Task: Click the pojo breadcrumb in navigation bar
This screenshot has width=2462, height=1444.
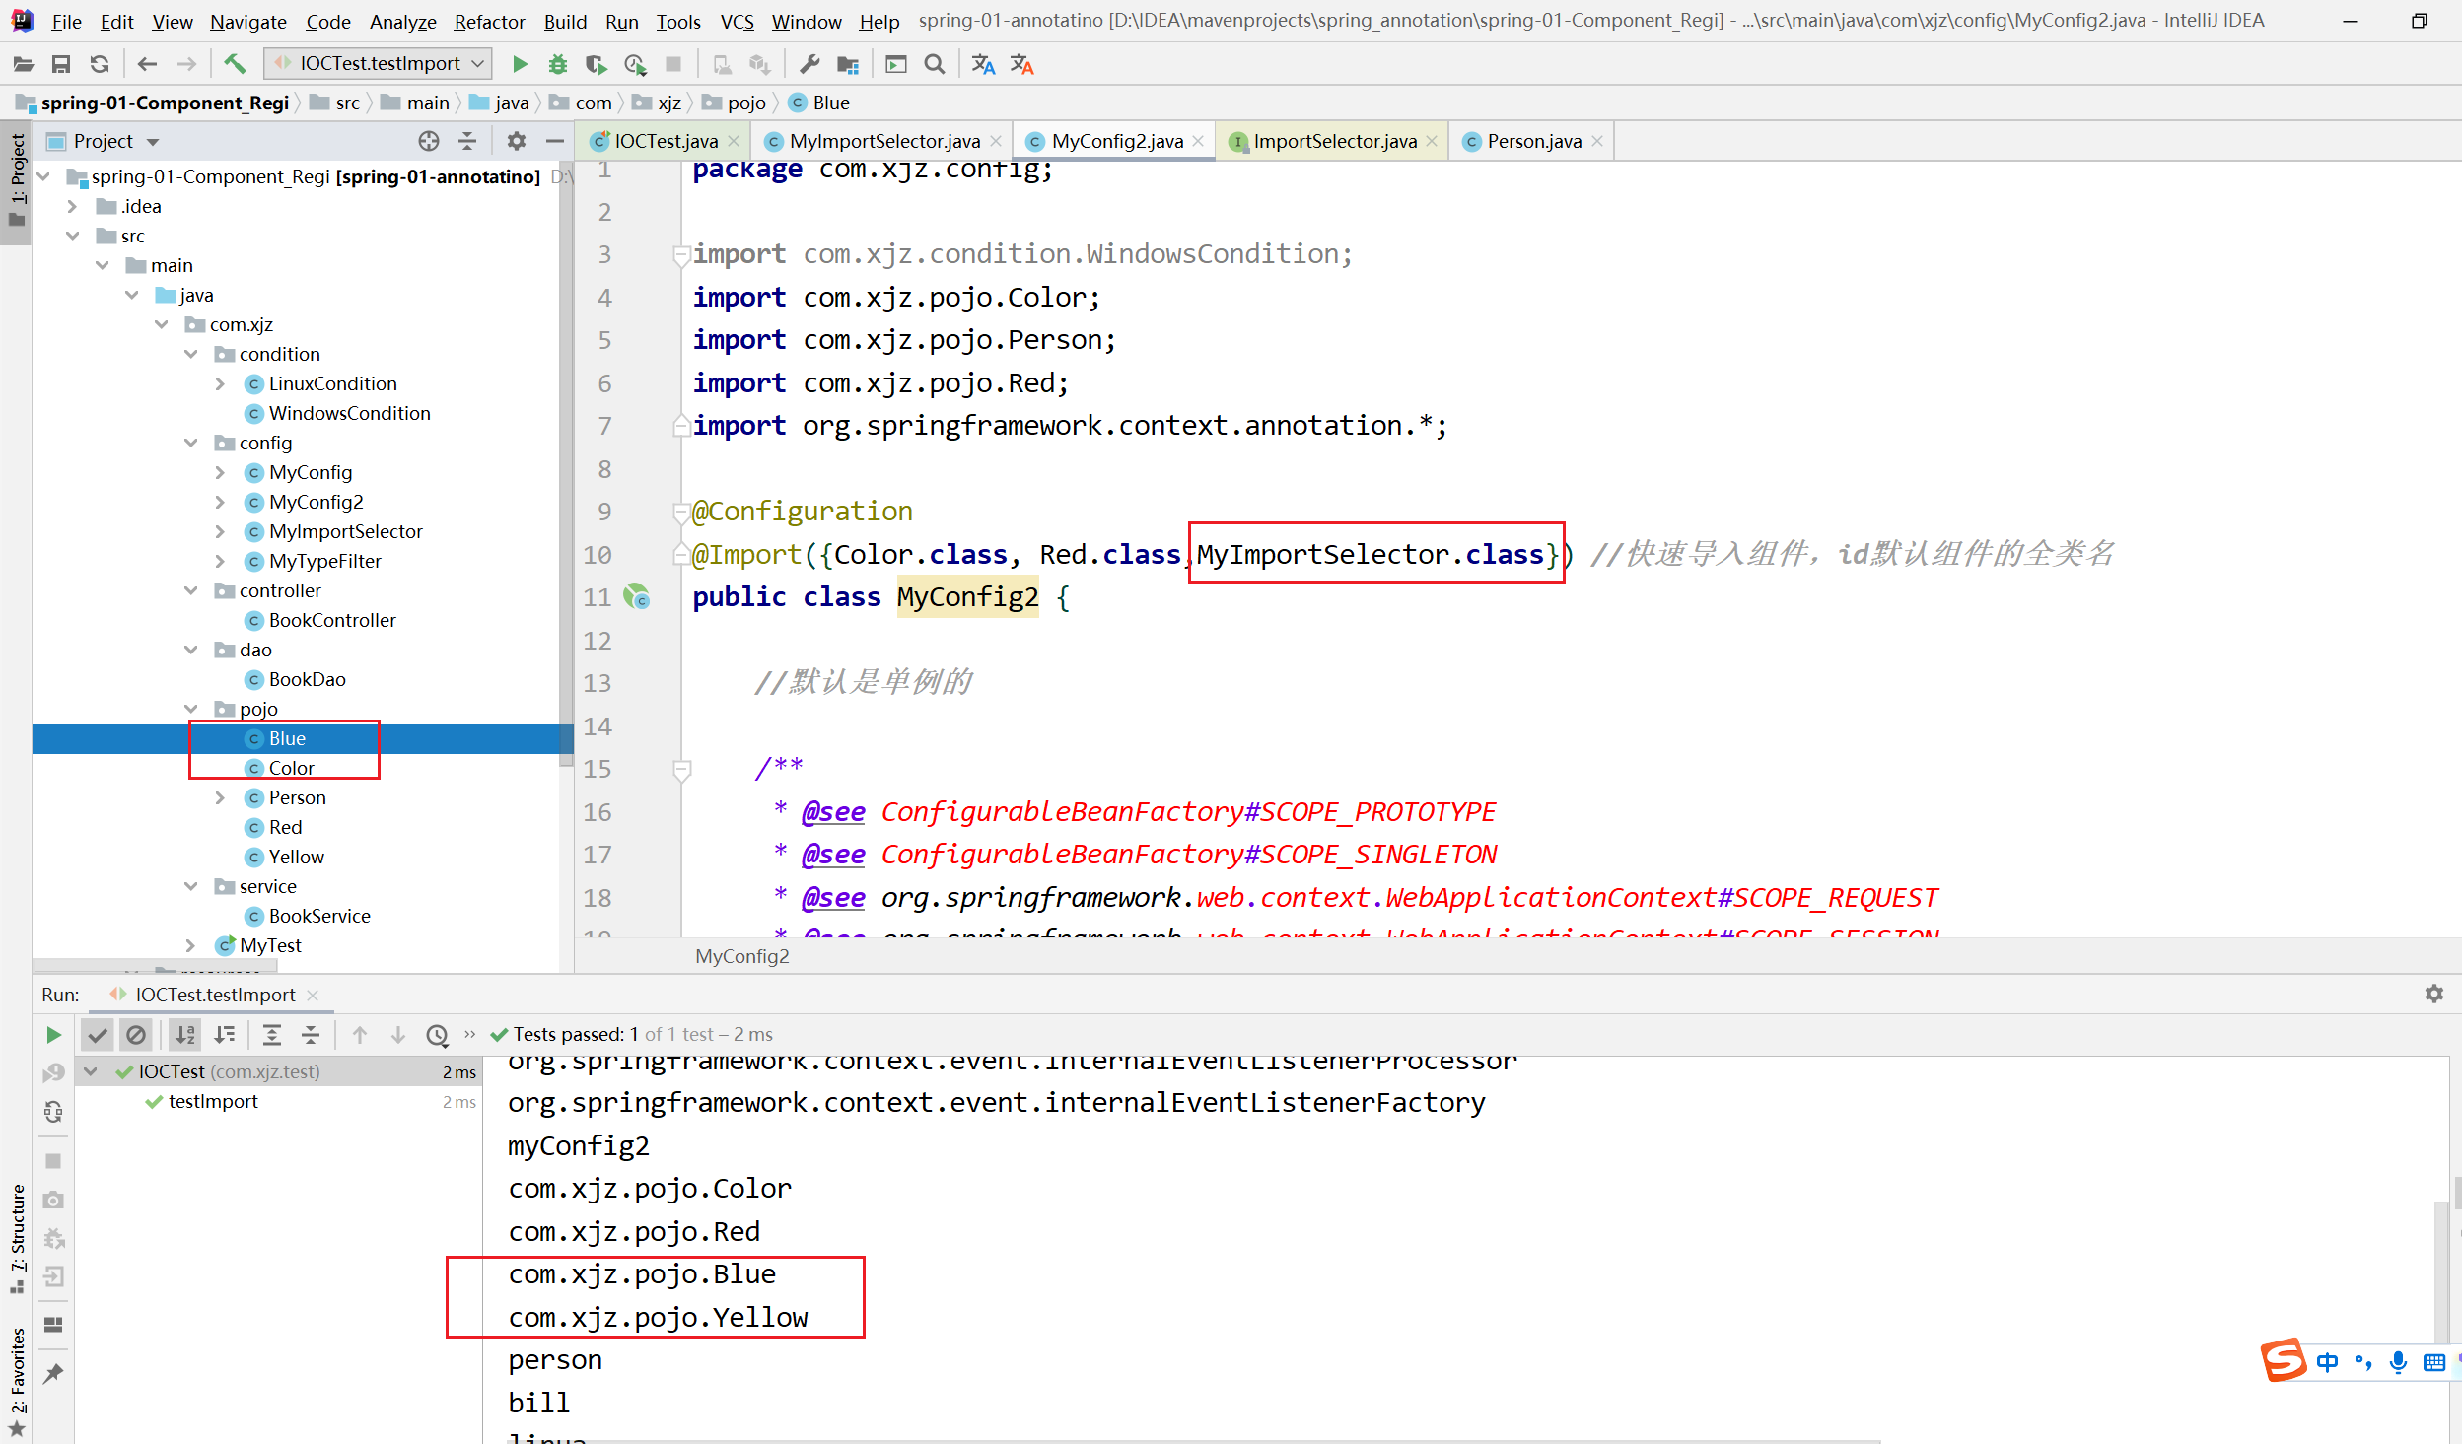Action: click(x=745, y=103)
